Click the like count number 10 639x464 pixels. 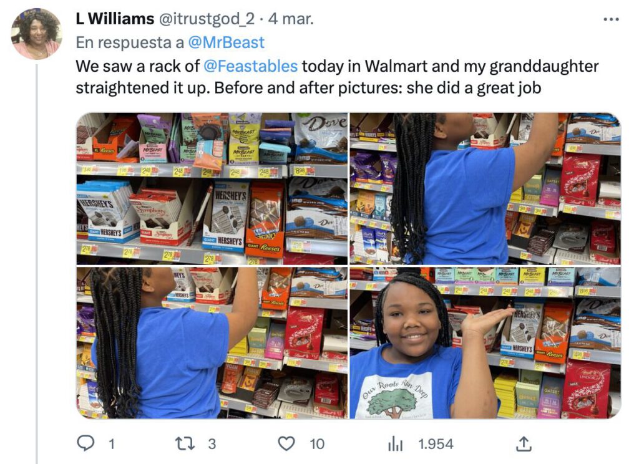pos(317,444)
